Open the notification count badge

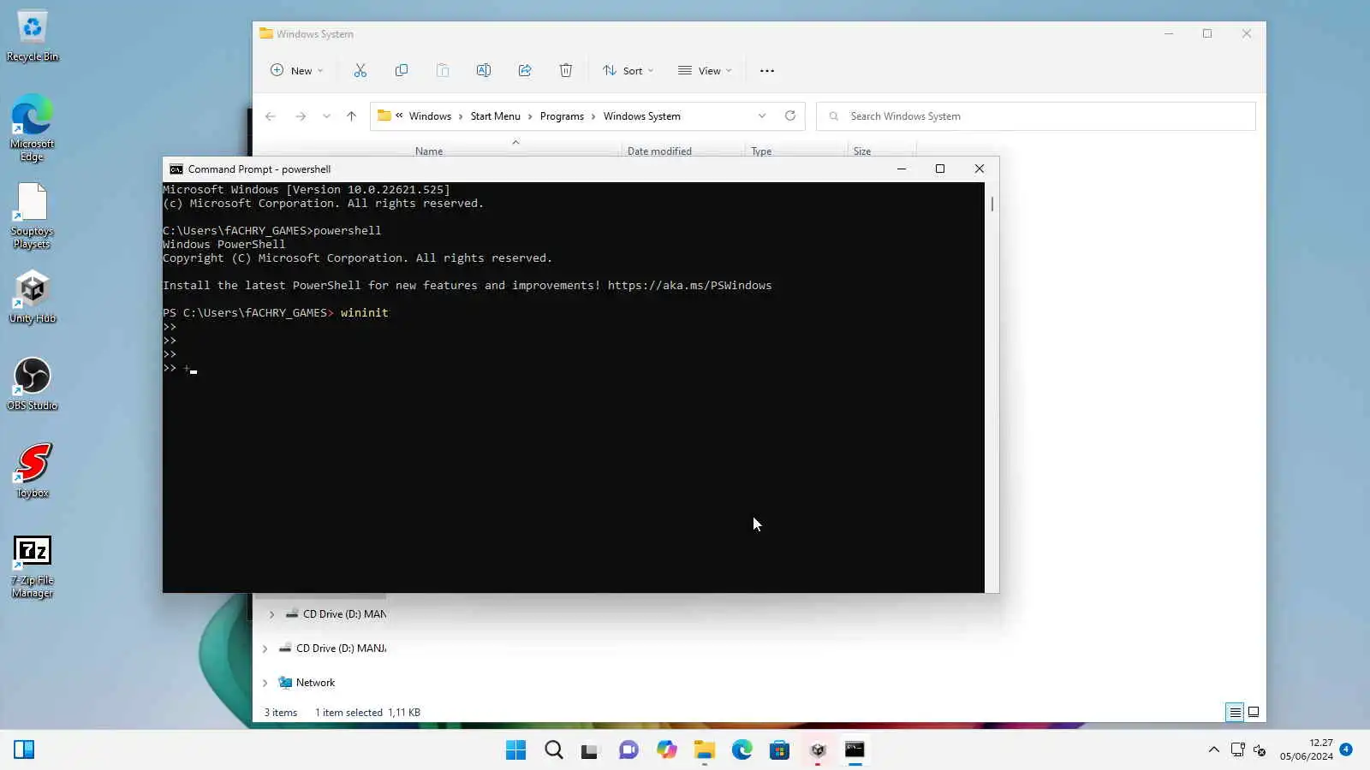tap(1346, 749)
